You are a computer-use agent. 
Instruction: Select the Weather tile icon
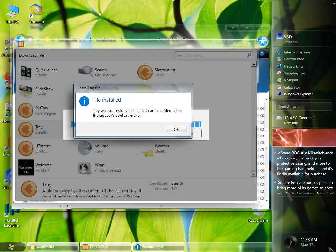pyautogui.click(x=147, y=153)
